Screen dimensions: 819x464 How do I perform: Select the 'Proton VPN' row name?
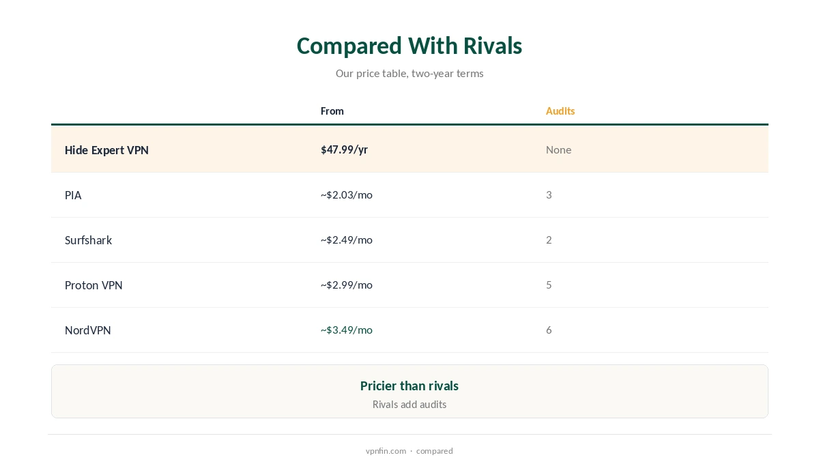tap(94, 285)
